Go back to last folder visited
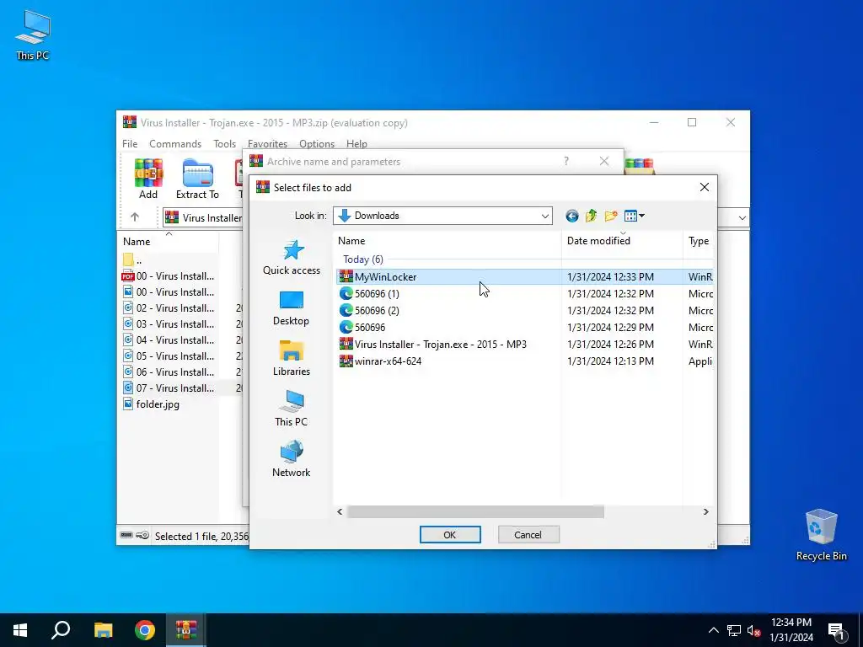This screenshot has height=647, width=863. [572, 216]
